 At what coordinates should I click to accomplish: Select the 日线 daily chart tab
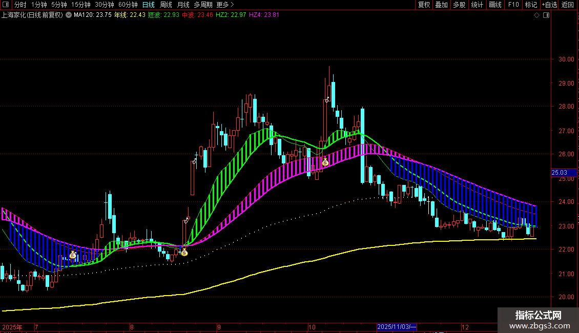[149, 5]
